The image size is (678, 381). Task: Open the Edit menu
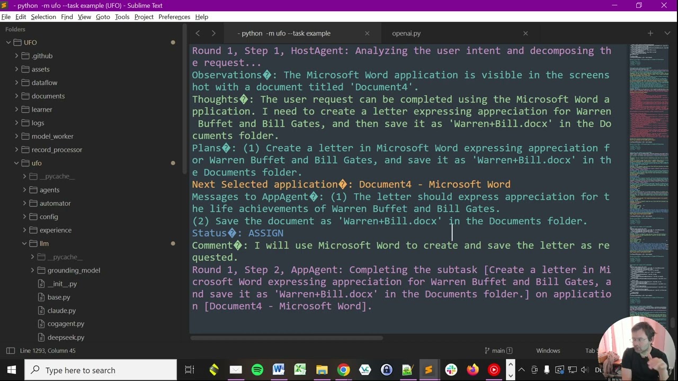click(21, 17)
